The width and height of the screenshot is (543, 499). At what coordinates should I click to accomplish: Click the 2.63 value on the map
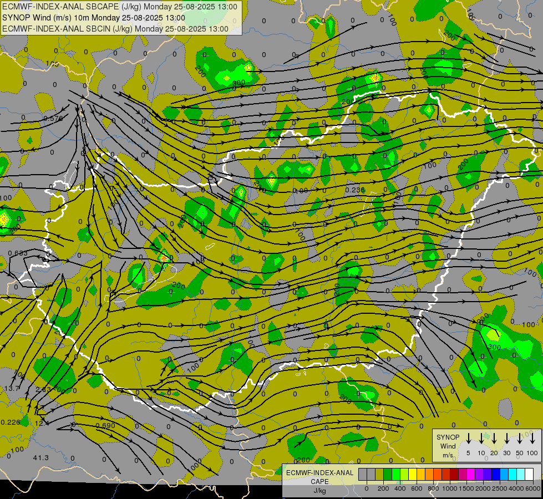click(x=43, y=389)
